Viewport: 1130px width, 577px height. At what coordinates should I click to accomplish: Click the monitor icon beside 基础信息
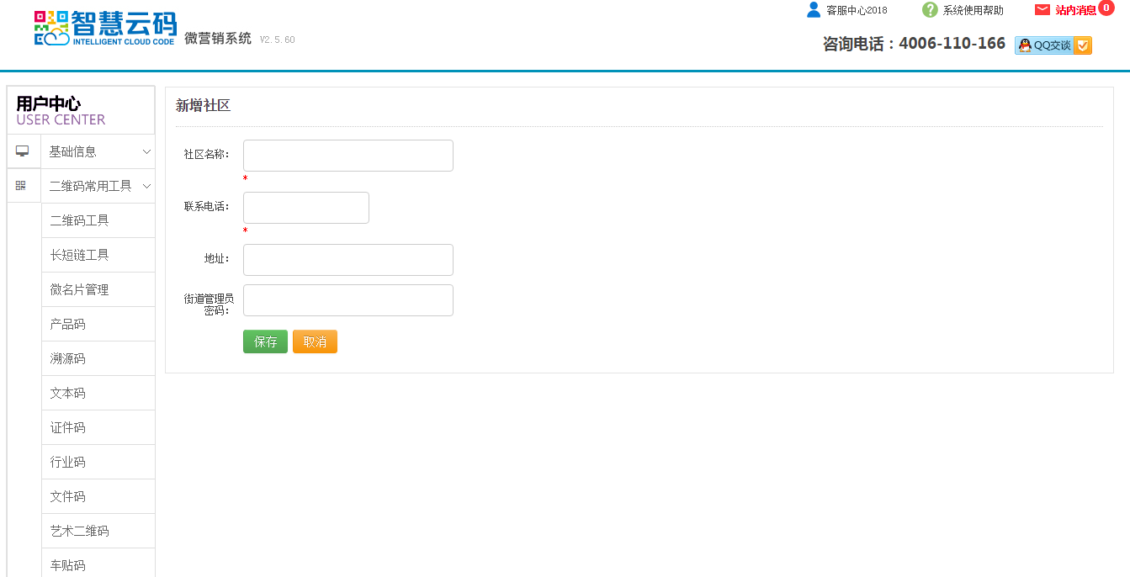coord(23,151)
